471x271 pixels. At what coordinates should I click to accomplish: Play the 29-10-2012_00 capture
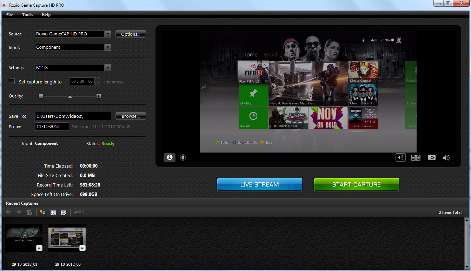[82, 248]
